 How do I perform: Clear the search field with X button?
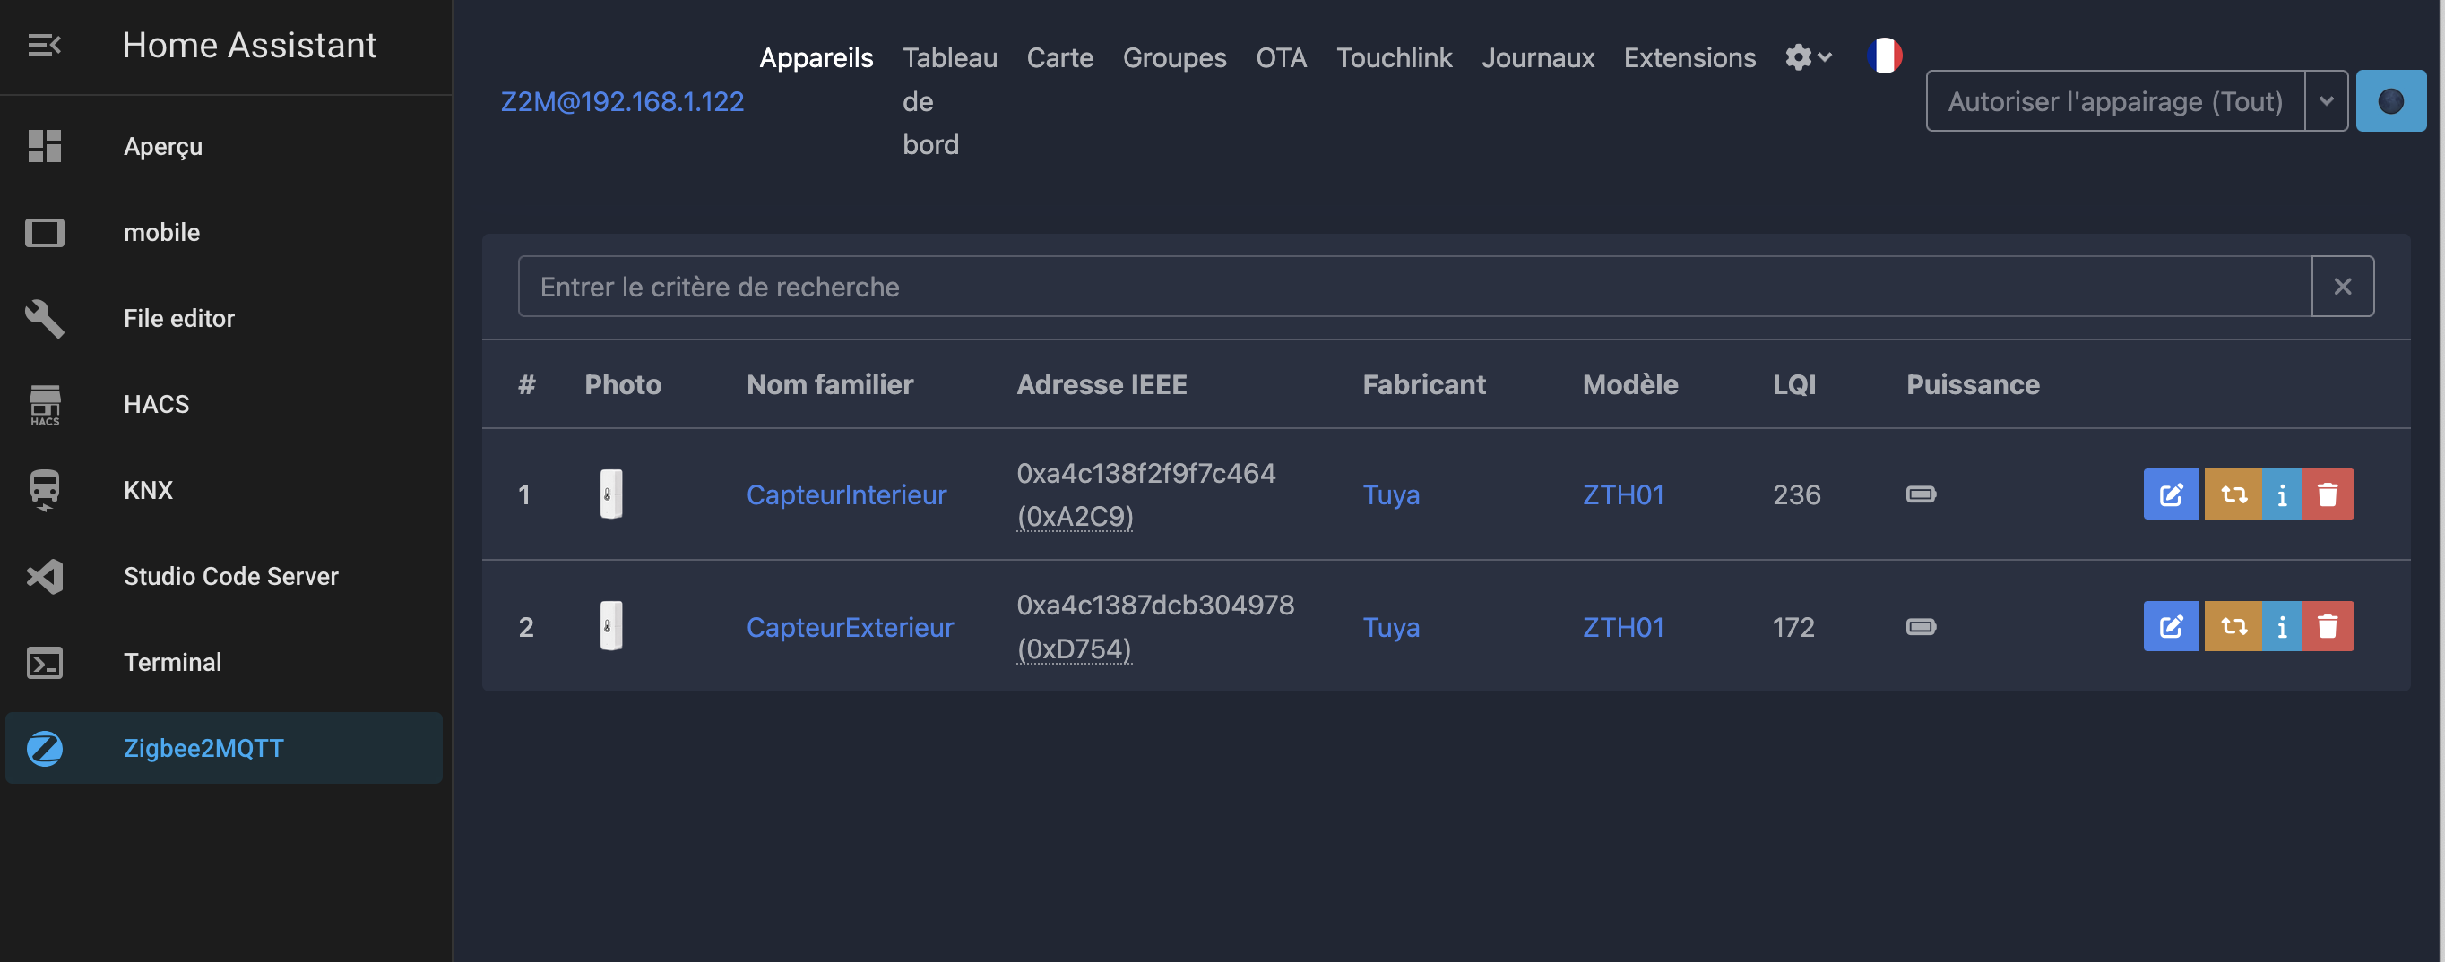tap(2343, 286)
